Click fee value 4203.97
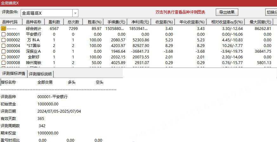Screen dimensions: 277x142 [x=118, y=46]
